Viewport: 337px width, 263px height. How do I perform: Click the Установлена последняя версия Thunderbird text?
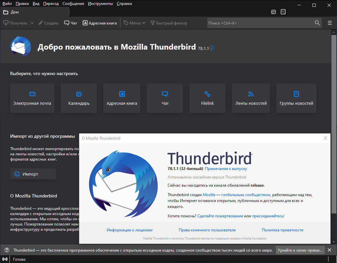[207, 177]
